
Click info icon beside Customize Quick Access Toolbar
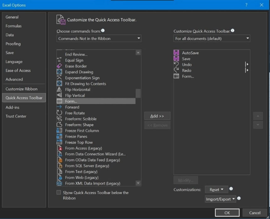coord(232,31)
